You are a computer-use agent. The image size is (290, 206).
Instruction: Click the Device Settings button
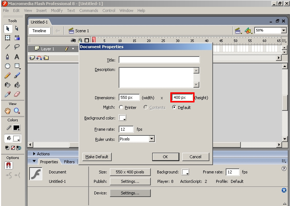point(130,193)
